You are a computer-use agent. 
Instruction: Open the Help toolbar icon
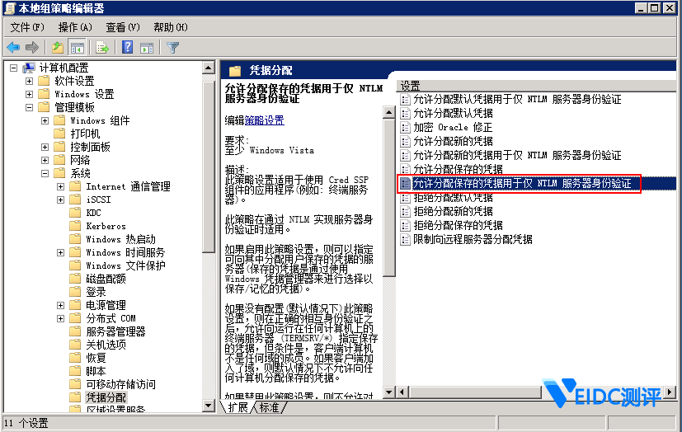(128, 47)
